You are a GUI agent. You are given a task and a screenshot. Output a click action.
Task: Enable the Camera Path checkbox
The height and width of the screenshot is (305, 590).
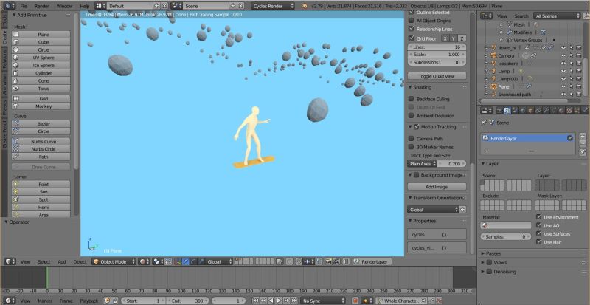click(x=412, y=138)
